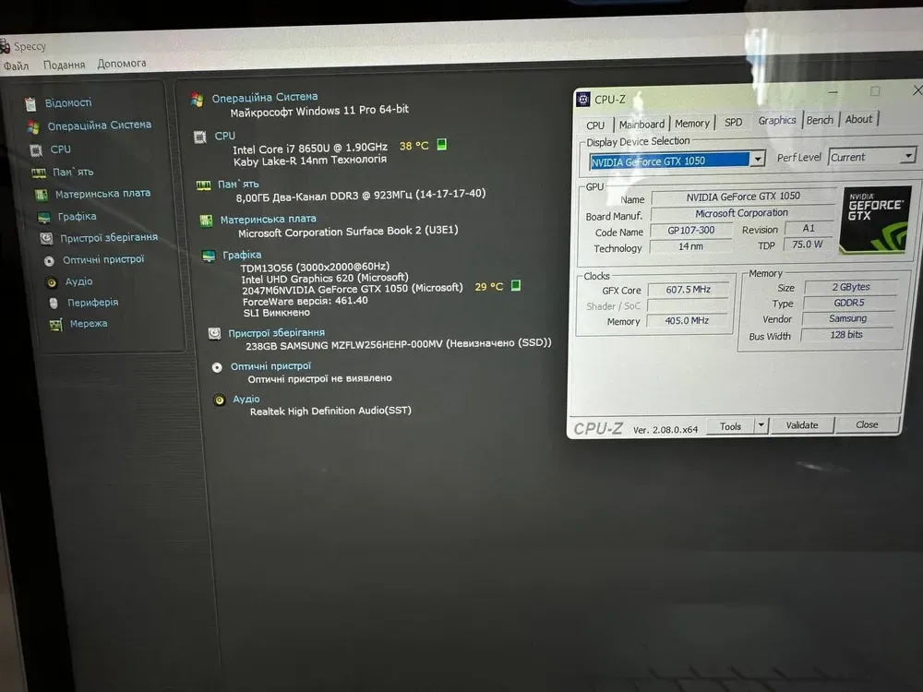The image size is (923, 692).
Task: Open the Материнська плата sidebar icon
Action: (x=41, y=195)
